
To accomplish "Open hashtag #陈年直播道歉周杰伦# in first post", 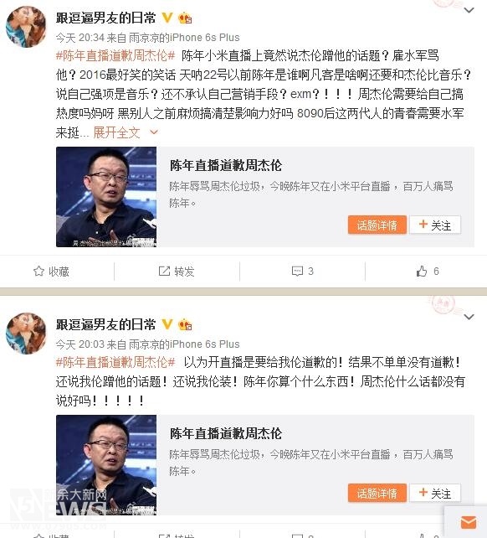I will (x=115, y=55).
